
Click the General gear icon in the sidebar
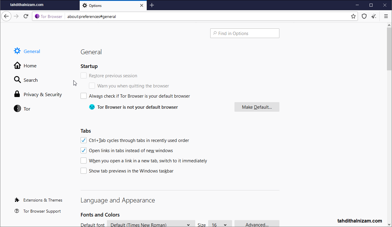(x=17, y=51)
